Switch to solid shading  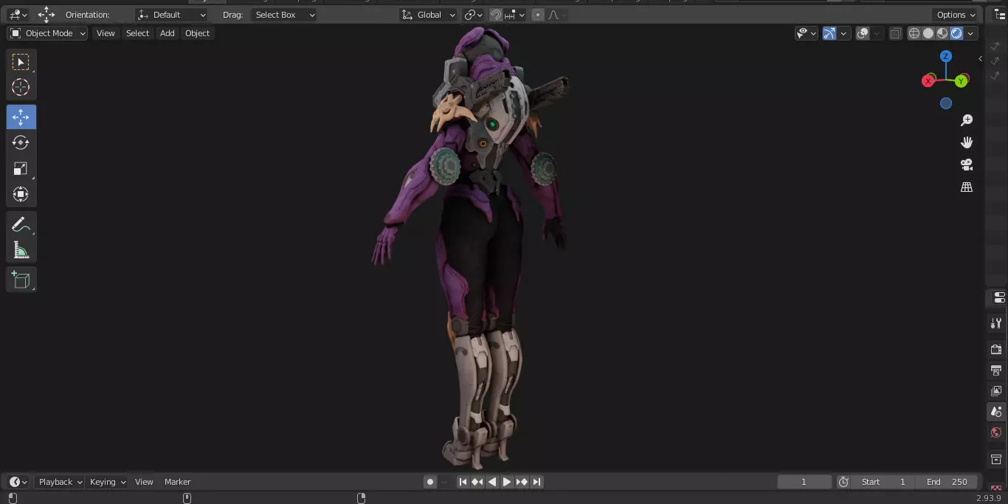[928, 33]
